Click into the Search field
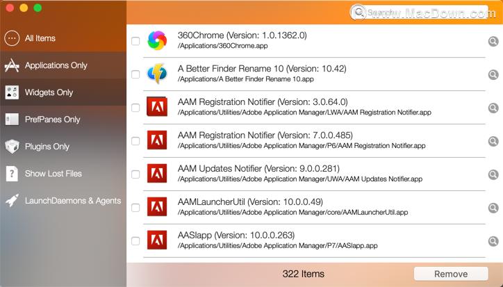 pyautogui.click(x=420, y=13)
